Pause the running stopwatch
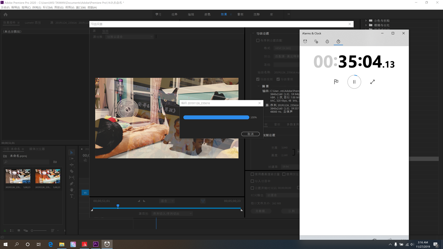Viewport: 443px width, 249px height. (354, 82)
